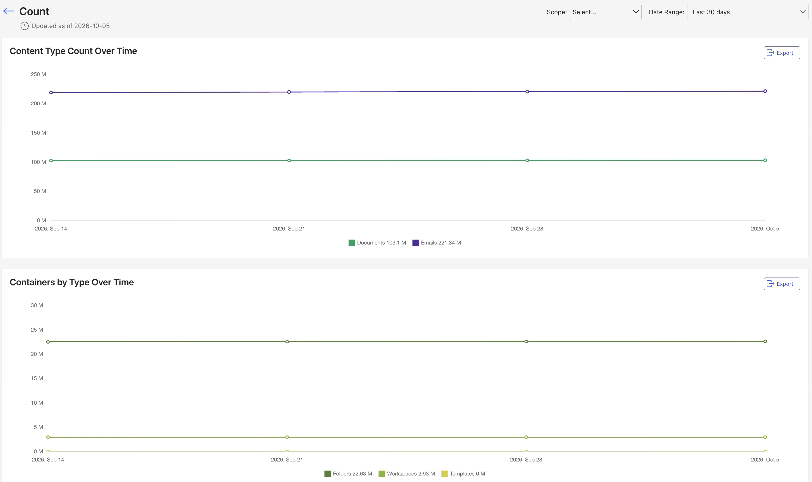This screenshot has width=812, height=482.
Task: Click the 'Documents 103.1 M' legend label
Action: pos(381,243)
